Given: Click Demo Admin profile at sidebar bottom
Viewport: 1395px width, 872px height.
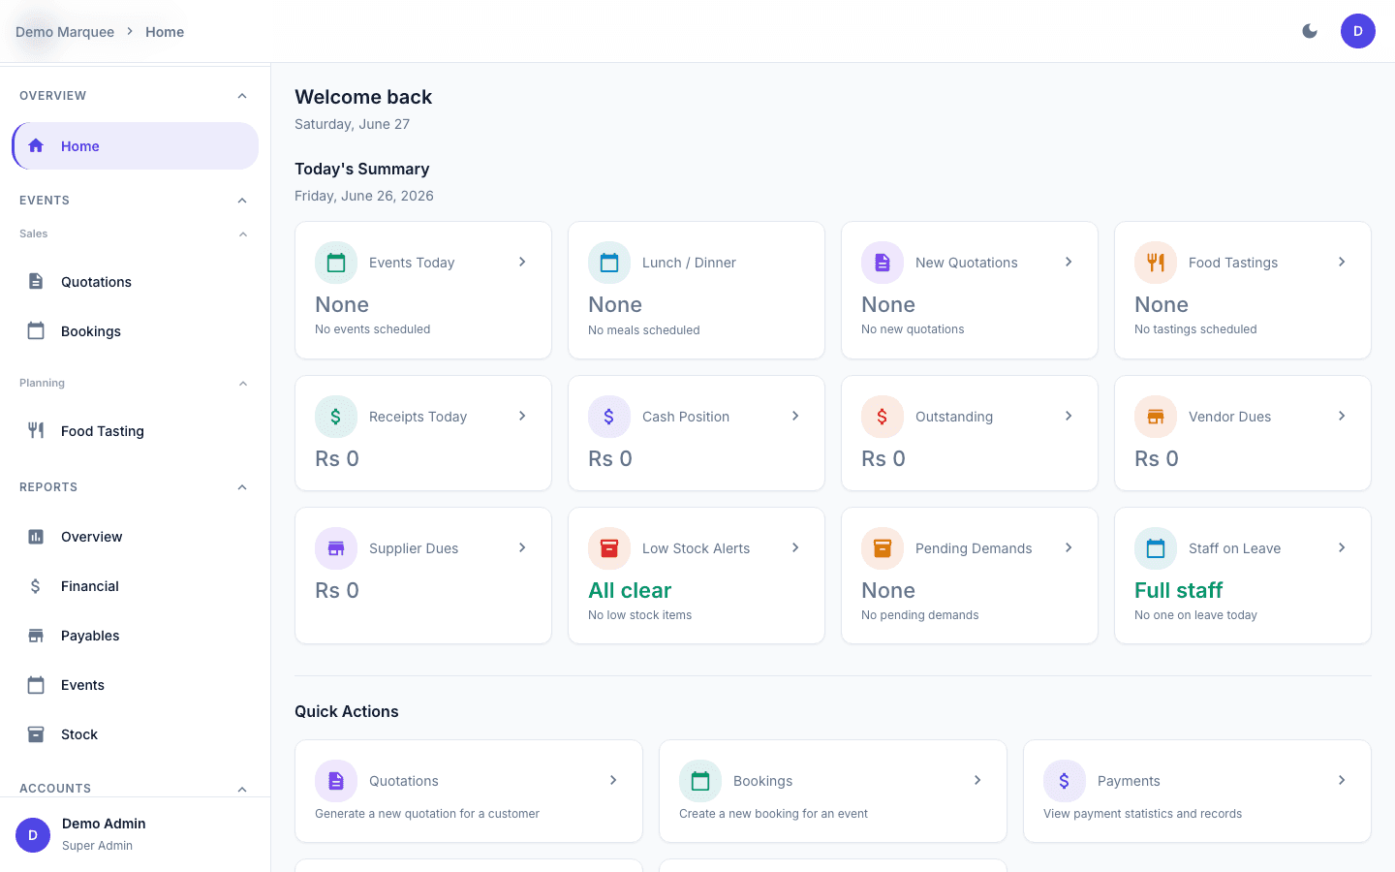Looking at the screenshot, I should click(x=136, y=834).
